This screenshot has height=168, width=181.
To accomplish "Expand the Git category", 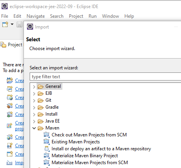I will tap(34, 101).
